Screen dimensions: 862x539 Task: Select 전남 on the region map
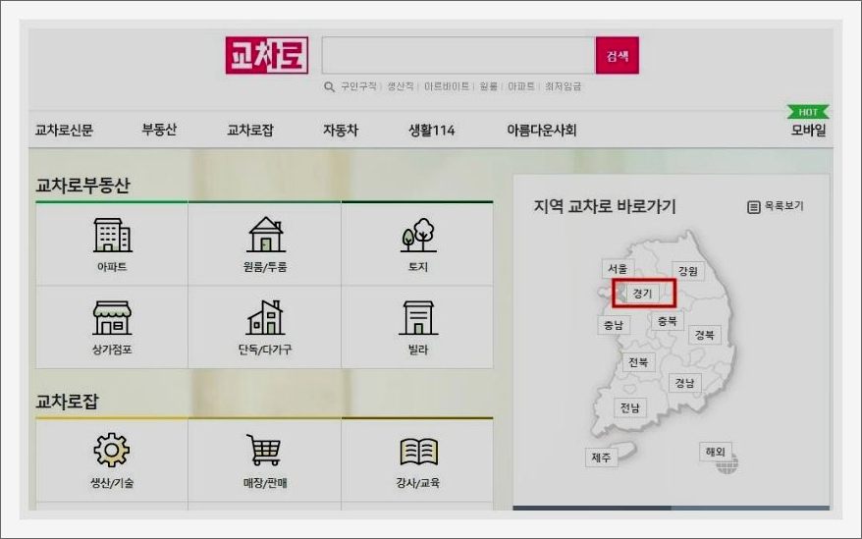tap(630, 408)
